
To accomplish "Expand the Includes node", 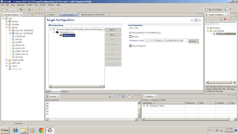I will point(7,24).
